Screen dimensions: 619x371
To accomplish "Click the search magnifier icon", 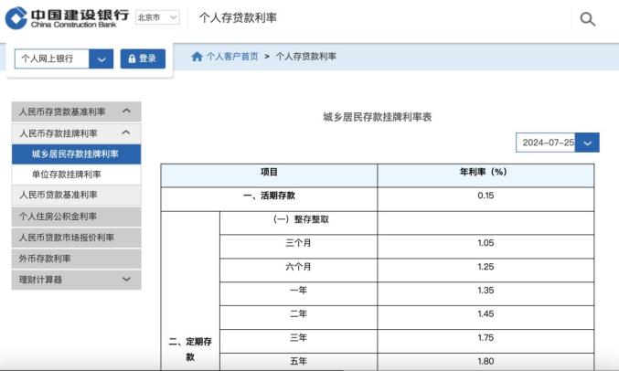I will pyautogui.click(x=588, y=19).
